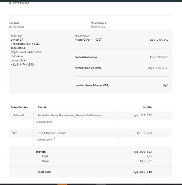This screenshot has height=185, width=182.
Task: Click the MasterCard •••• 6367 payment method
Action: point(88,40)
